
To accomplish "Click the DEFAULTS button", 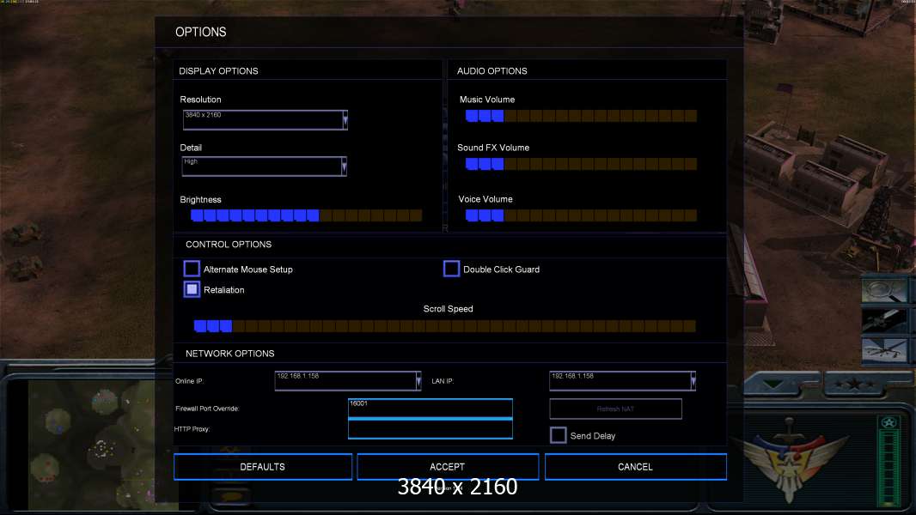I will [263, 467].
